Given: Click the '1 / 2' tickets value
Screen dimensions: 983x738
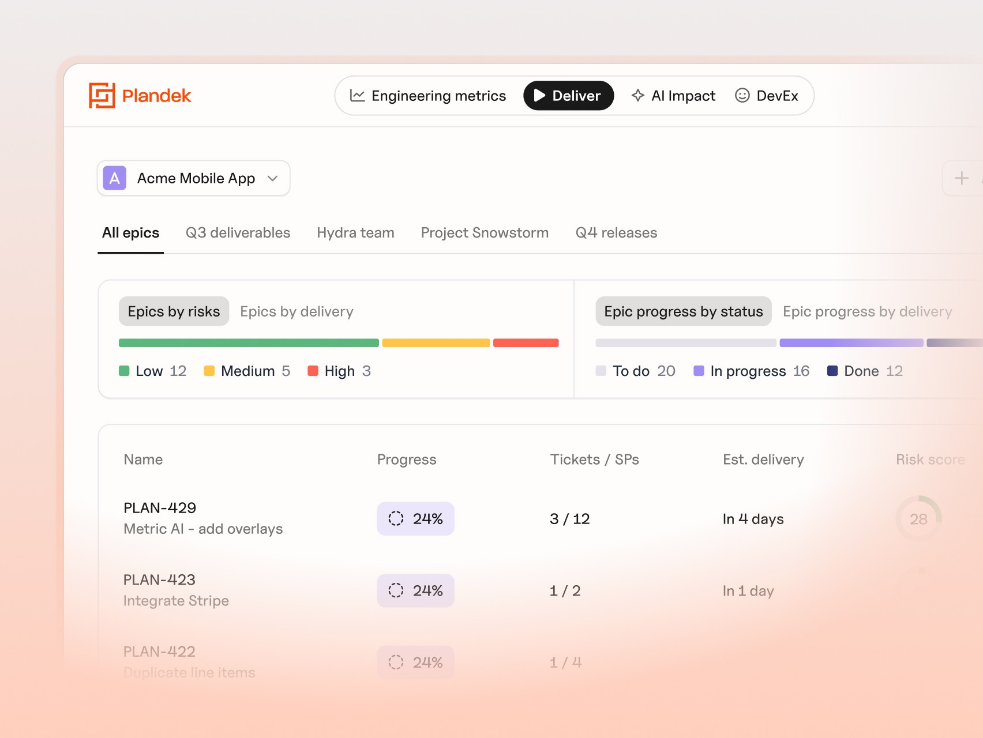Looking at the screenshot, I should pos(565,591).
